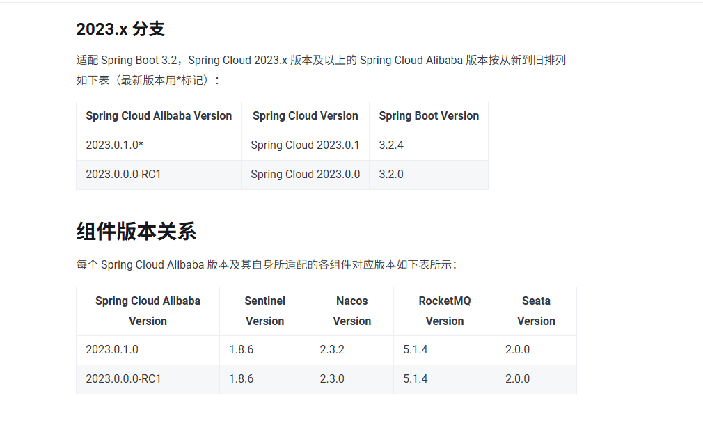Click the 'Nacos Version' column header
The width and height of the screenshot is (703, 423).
[352, 311]
